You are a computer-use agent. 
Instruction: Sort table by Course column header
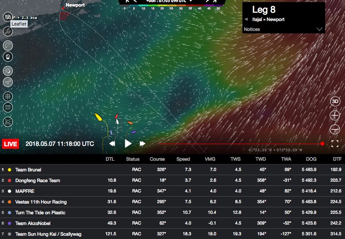(157, 159)
